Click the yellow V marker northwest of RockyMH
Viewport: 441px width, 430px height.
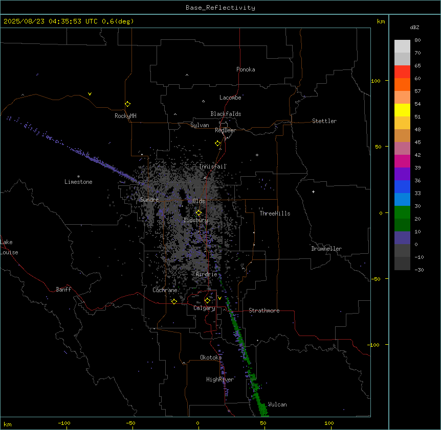[90, 94]
